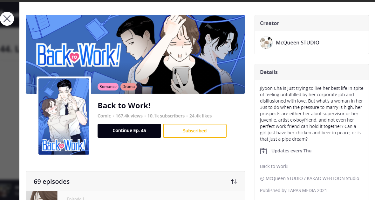Close the series info overlay
375x200 pixels.
[7, 19]
